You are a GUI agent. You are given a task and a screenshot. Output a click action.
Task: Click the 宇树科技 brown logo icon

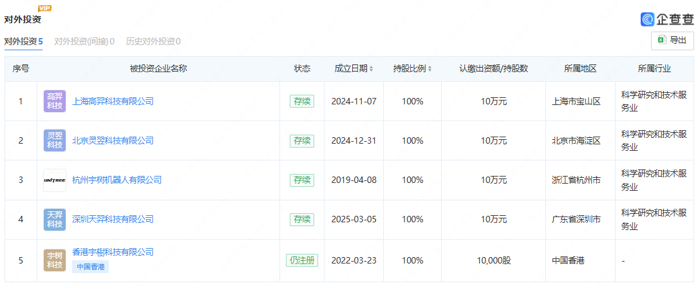[x=55, y=260]
